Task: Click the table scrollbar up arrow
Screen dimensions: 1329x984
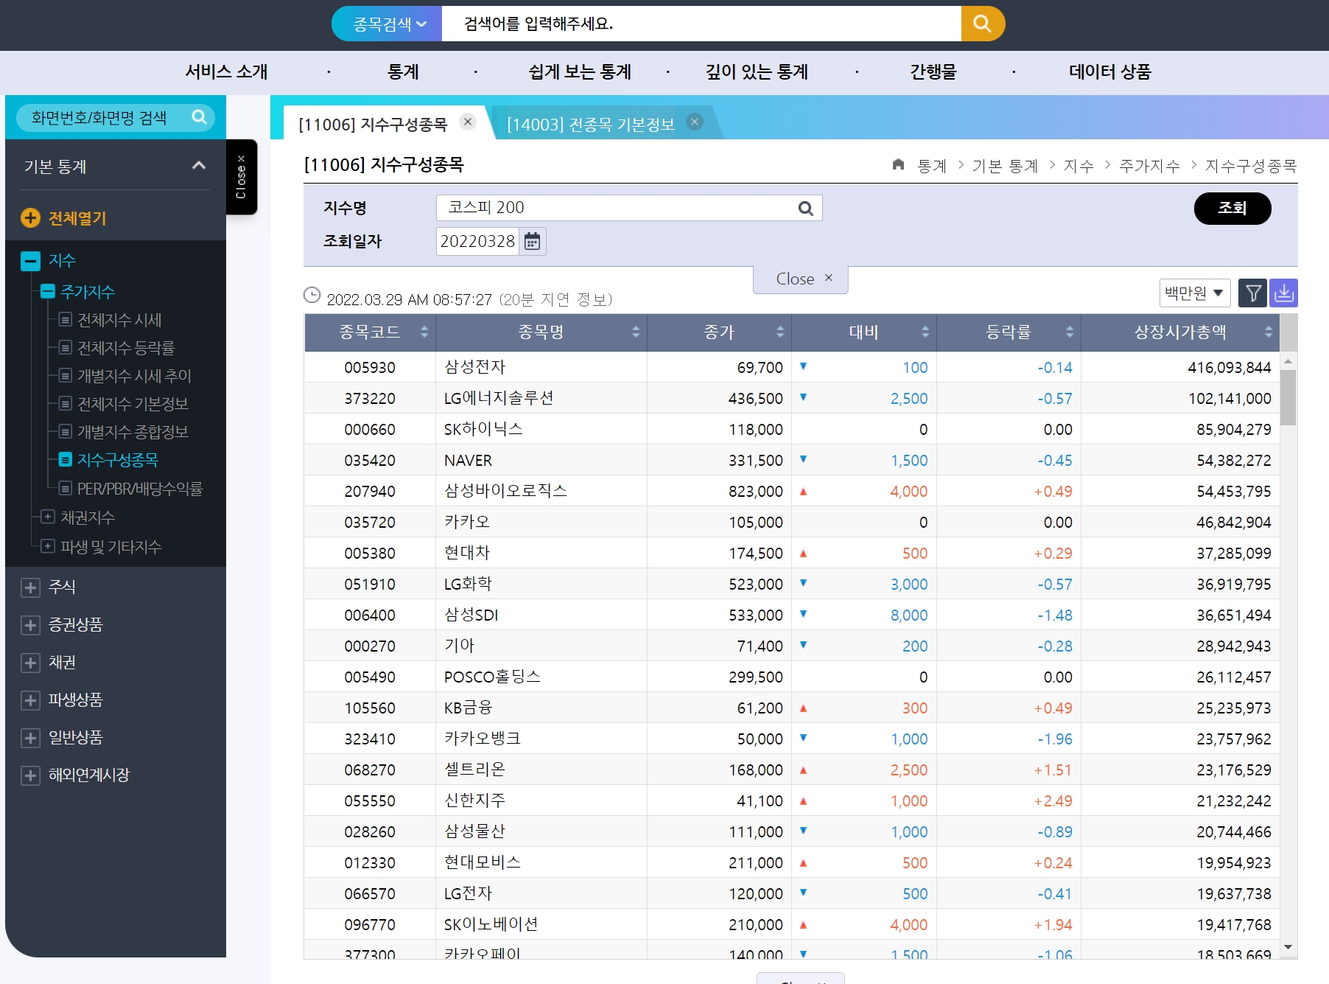Action: 1288,361
